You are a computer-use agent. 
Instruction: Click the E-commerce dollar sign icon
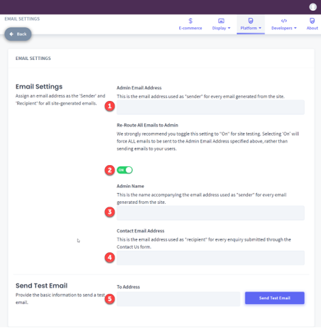190,21
